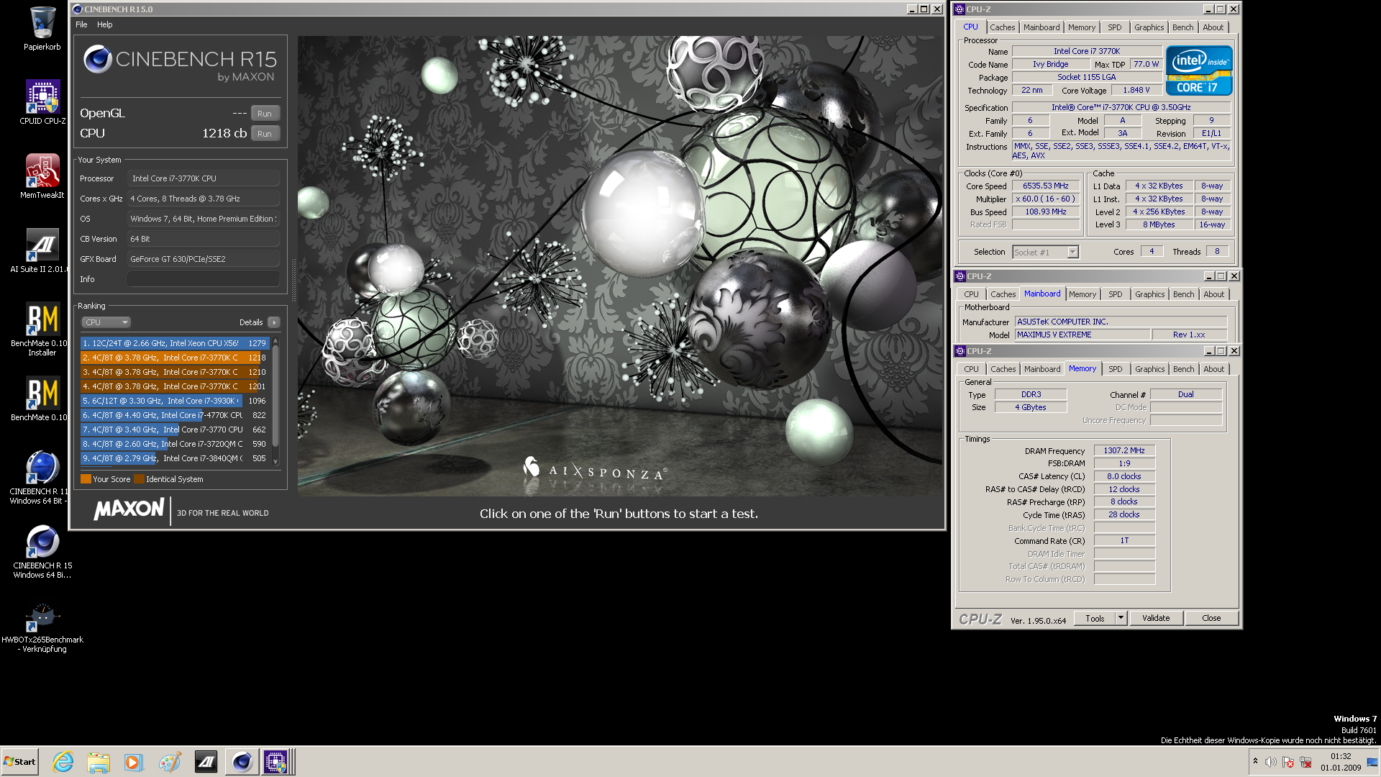Select ranking row 5 Core i7-3930K
Viewport: 1381px width, 777px height.
(175, 401)
